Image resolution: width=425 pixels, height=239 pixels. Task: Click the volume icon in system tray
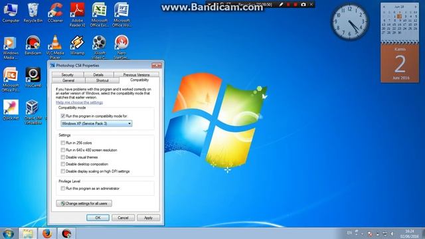[x=392, y=233]
